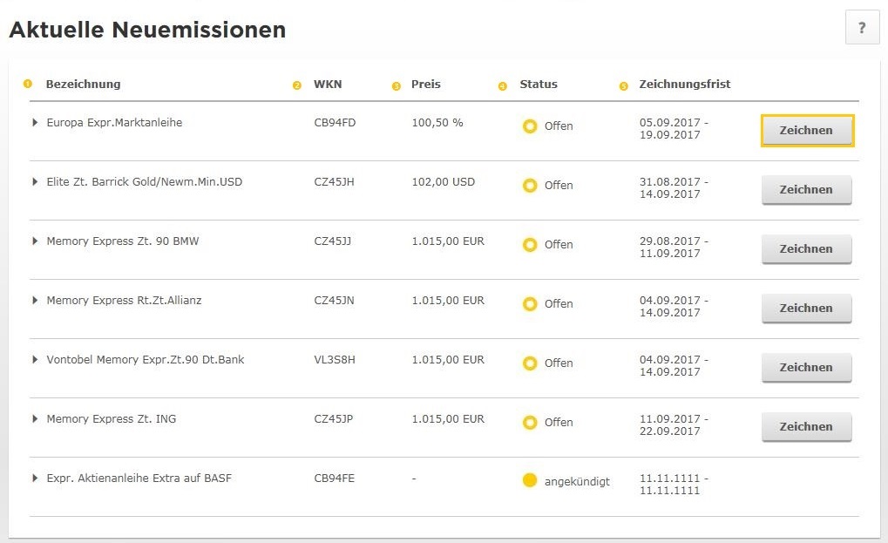888x543 pixels.
Task: Expand the Europa Expr.Marktanleihe row
Action: 35,122
